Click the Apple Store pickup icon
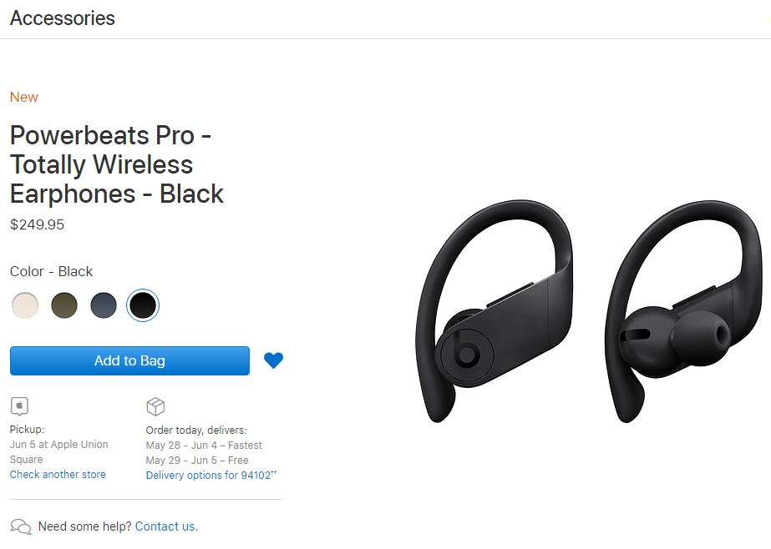This screenshot has width=771, height=549. 19,406
